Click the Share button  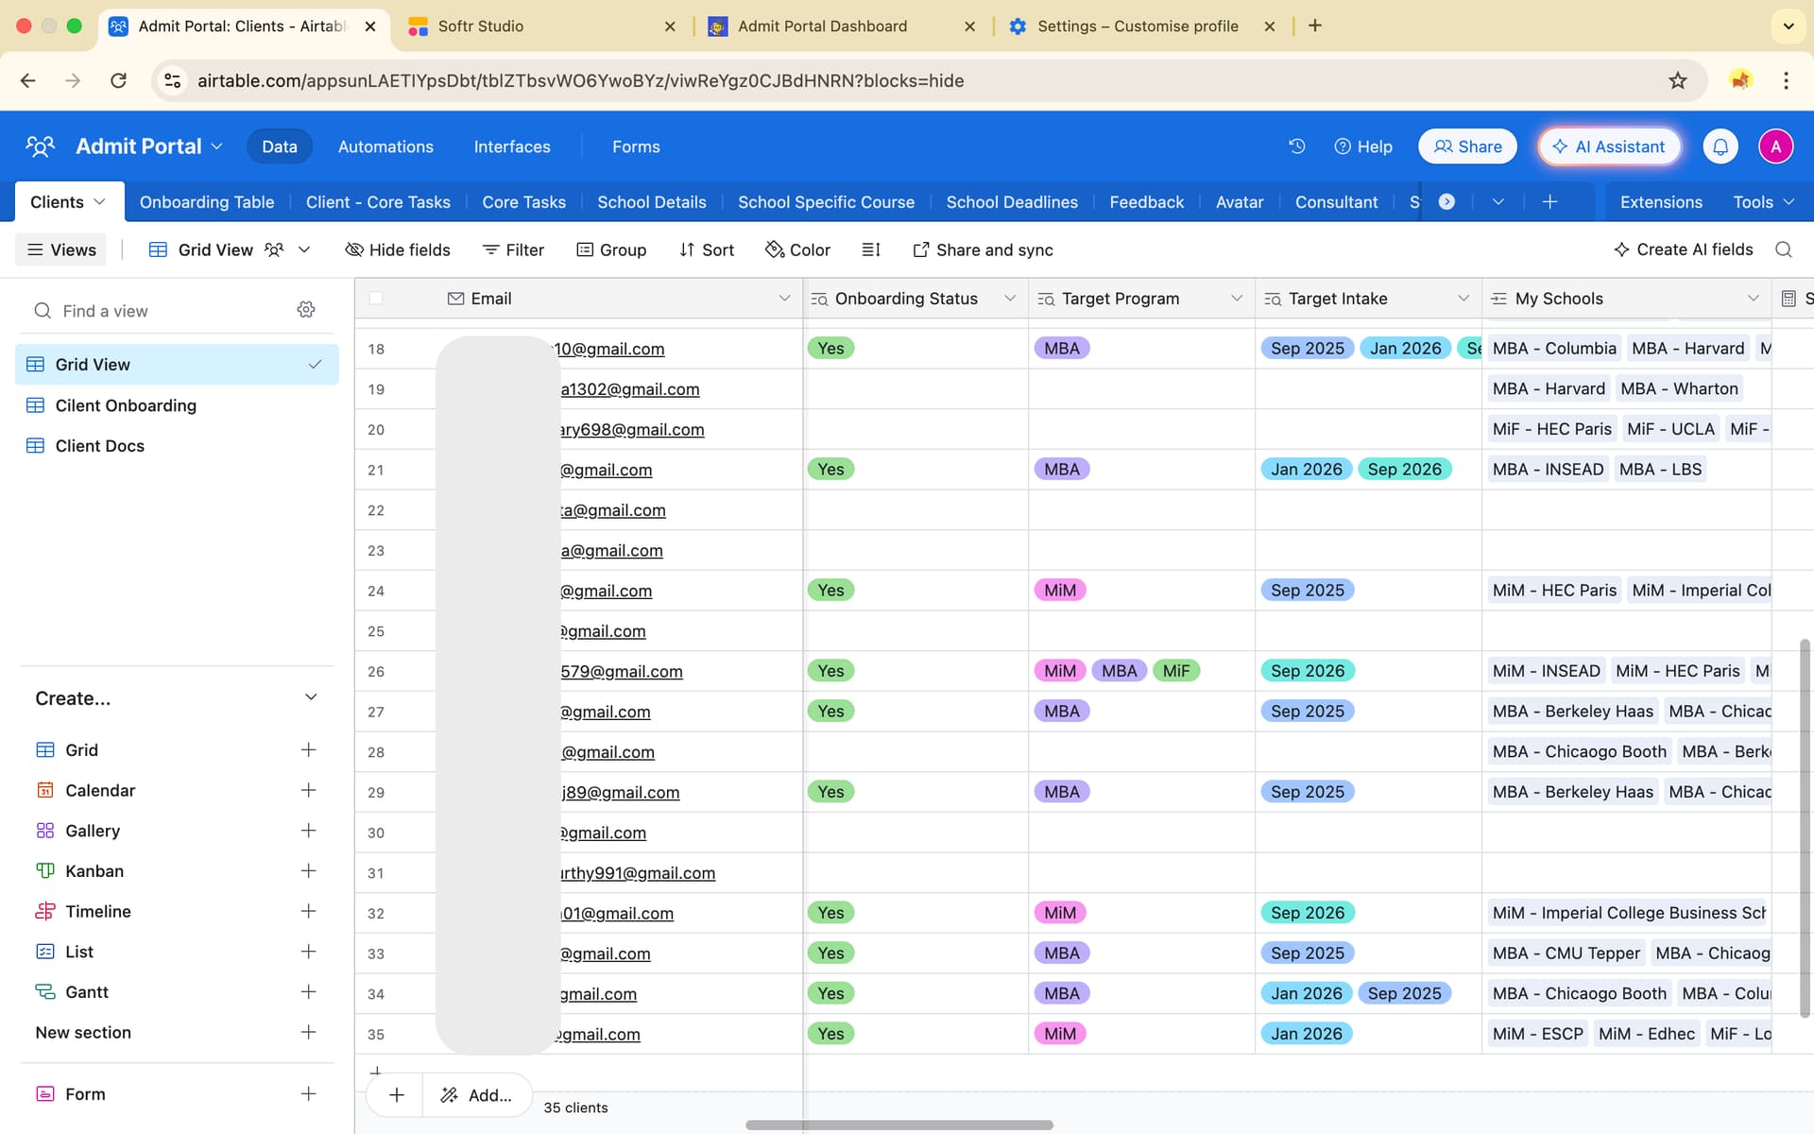click(x=1467, y=146)
